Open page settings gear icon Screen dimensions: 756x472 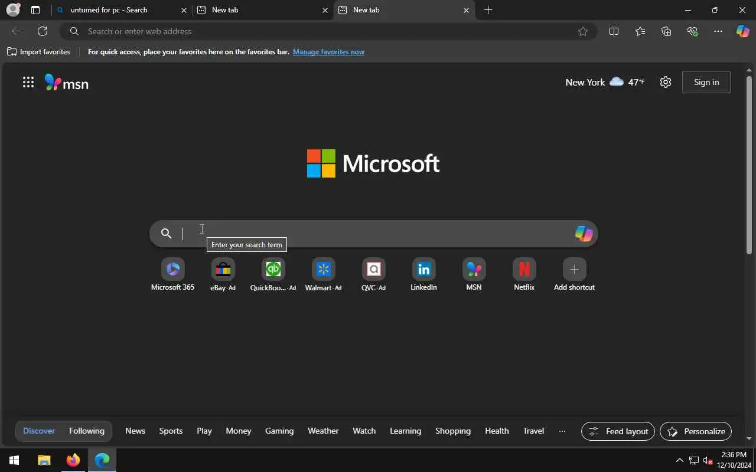(666, 82)
